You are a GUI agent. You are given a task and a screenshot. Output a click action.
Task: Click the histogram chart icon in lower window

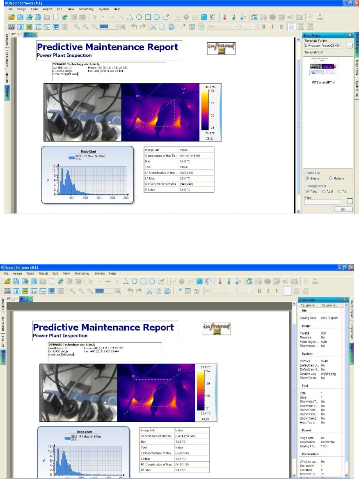[7, 291]
